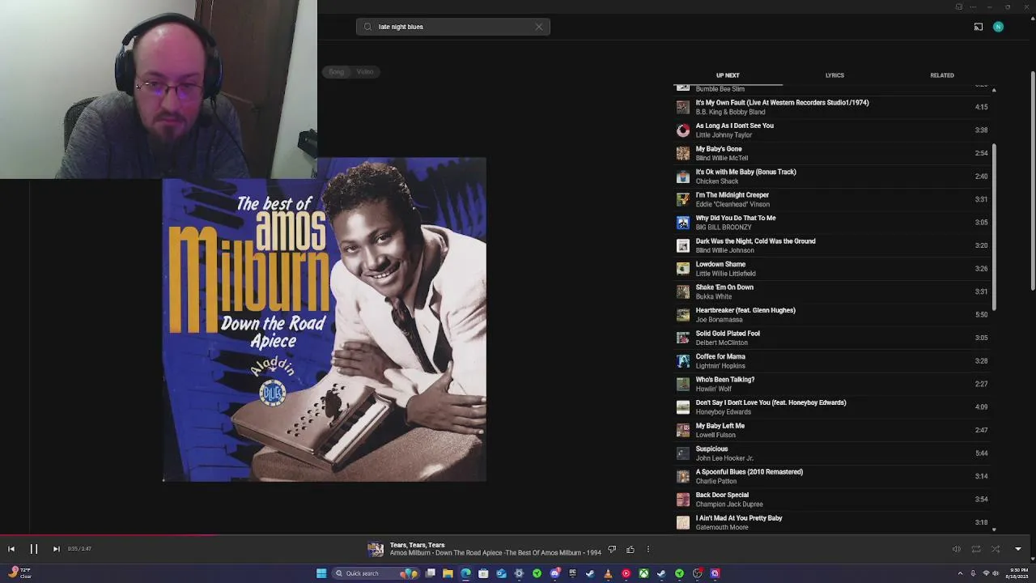Play It's My Own Fault from queue
Viewport: 1036px width, 583px height.
[x=833, y=107]
